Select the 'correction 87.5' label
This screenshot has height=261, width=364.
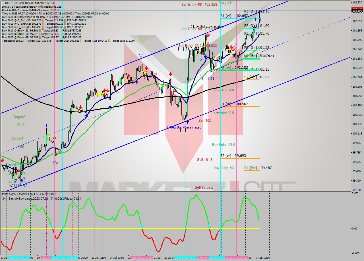[x=224, y=113]
